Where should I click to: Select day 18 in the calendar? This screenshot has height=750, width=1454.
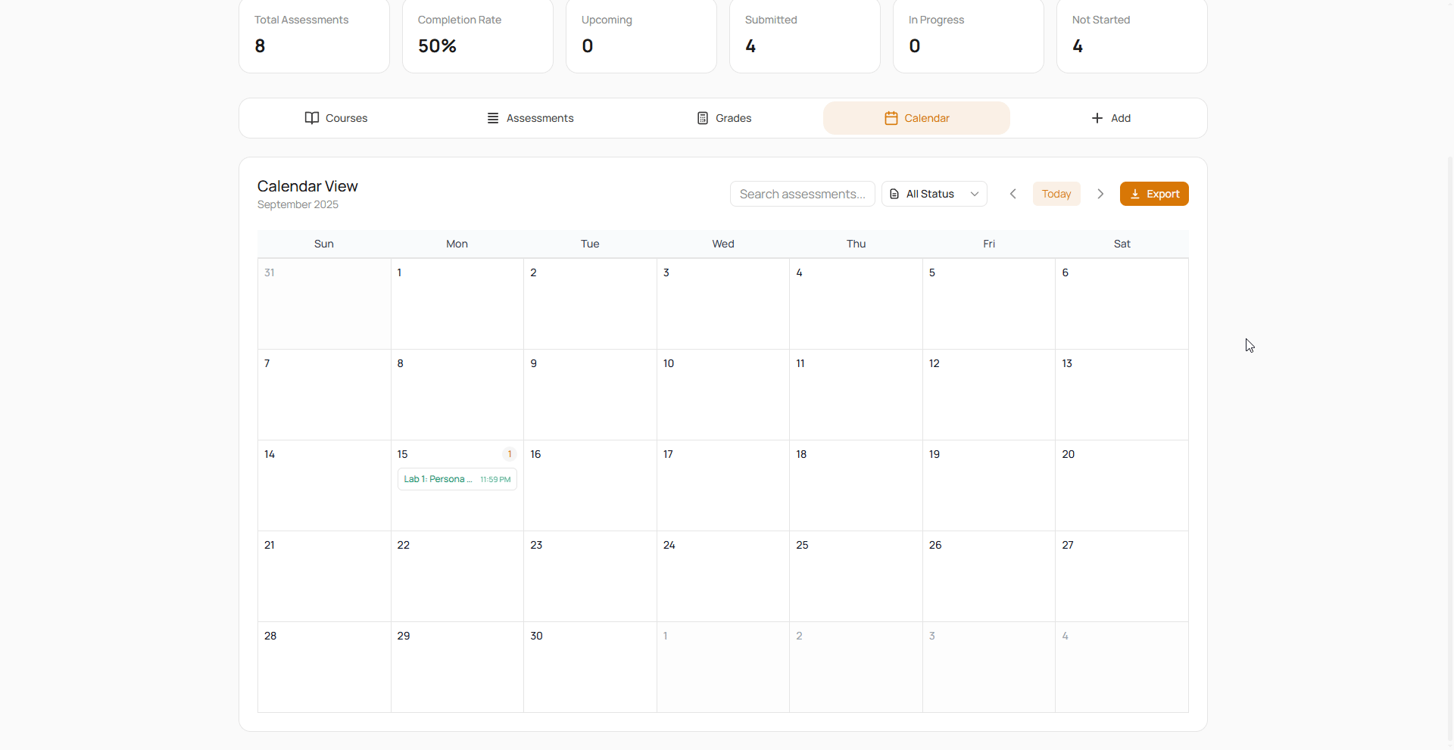pyautogui.click(x=856, y=486)
